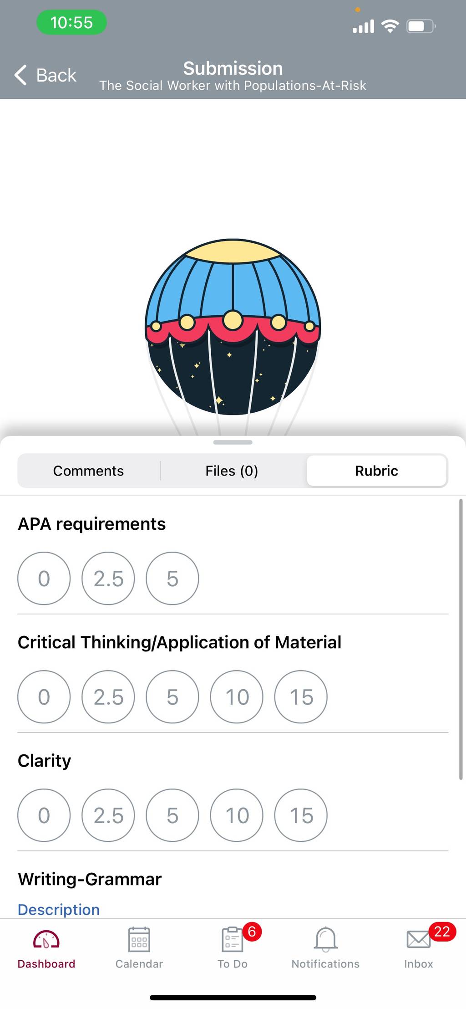Select 2.5 rating for APA requirements
Screen dimensions: 466x1009
click(108, 579)
